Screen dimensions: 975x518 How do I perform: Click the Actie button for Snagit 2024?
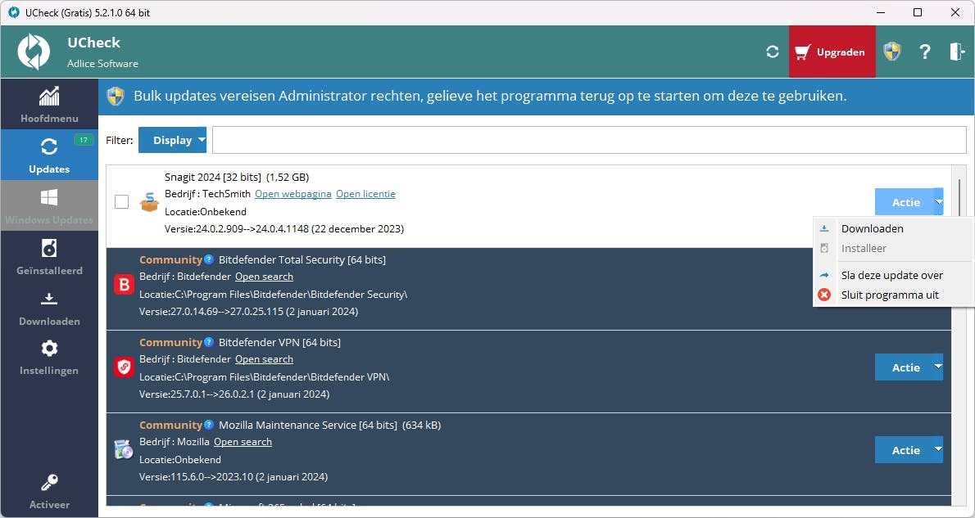pos(905,202)
